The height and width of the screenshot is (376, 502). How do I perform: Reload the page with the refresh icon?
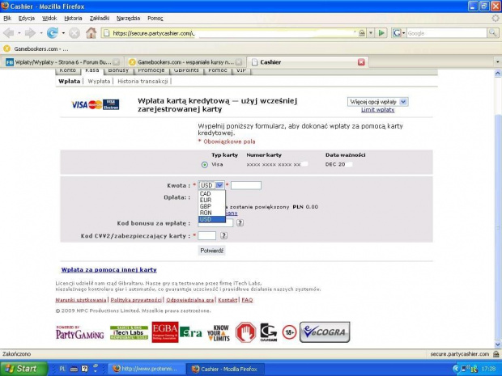52,32
